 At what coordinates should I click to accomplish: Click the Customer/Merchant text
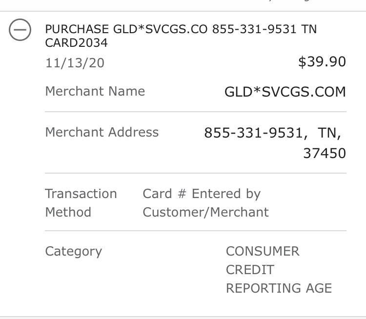coord(205,212)
